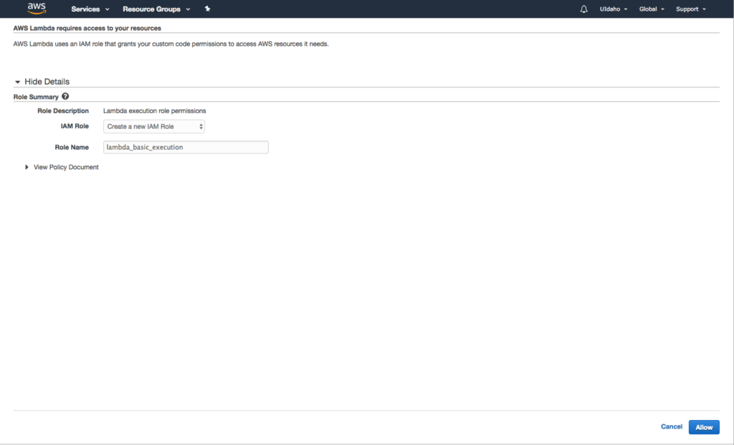Click the Cancel link
The image size is (734, 445).
(671, 426)
